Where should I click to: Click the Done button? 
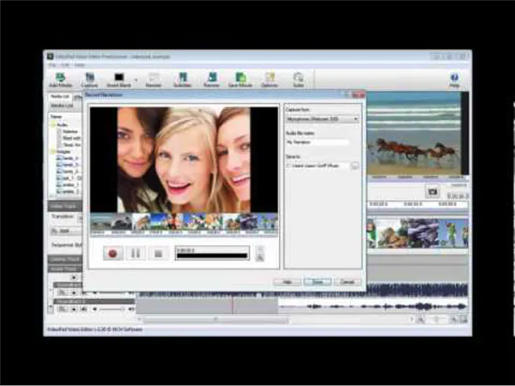318,282
